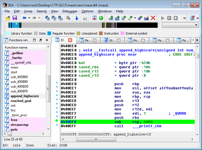Switch to the Strings (St...) tab

click(x=112, y=40)
